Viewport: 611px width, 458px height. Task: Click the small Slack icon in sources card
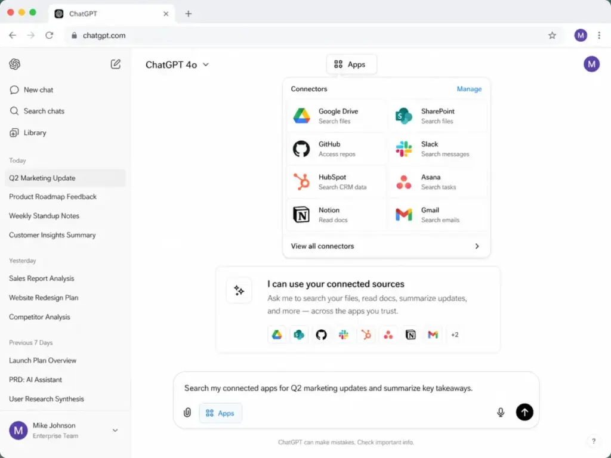coord(343,335)
